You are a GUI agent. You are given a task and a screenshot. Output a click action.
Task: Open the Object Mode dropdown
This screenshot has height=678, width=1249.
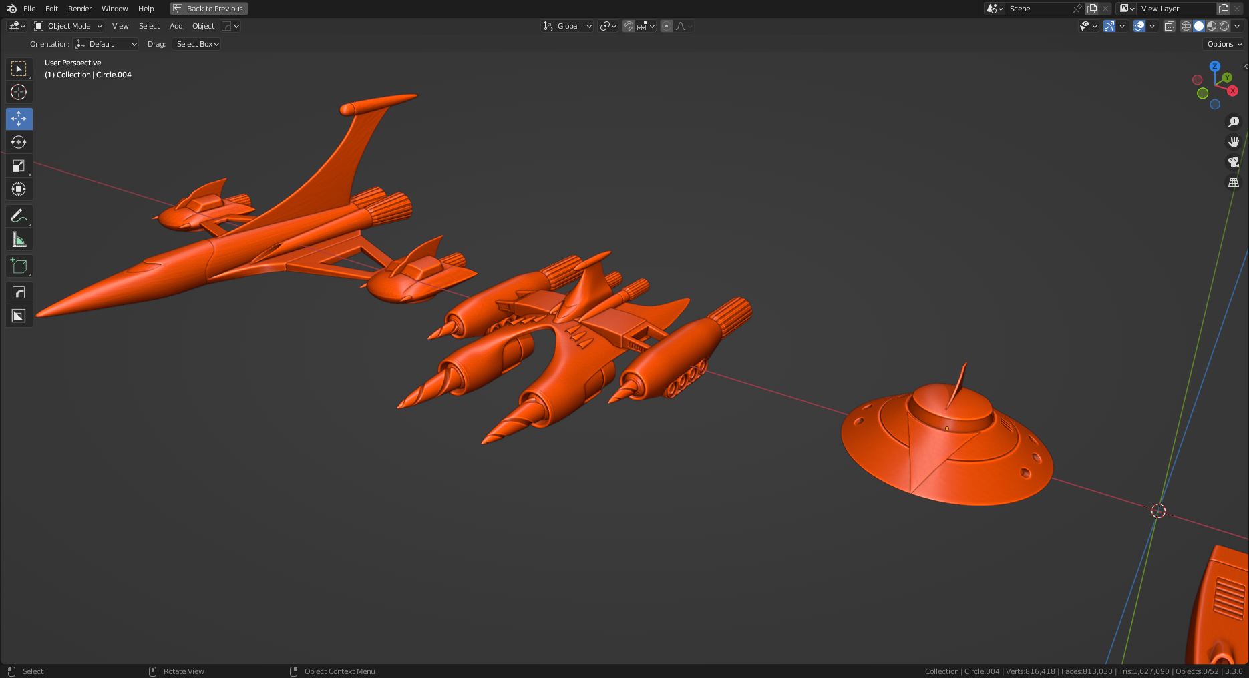click(68, 26)
